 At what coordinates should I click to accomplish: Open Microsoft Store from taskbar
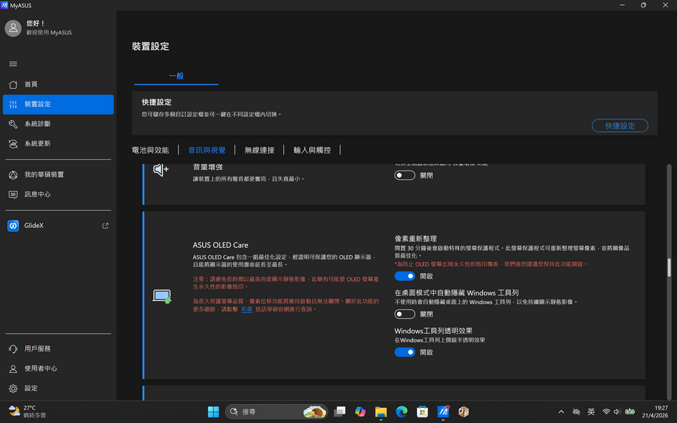coord(422,412)
